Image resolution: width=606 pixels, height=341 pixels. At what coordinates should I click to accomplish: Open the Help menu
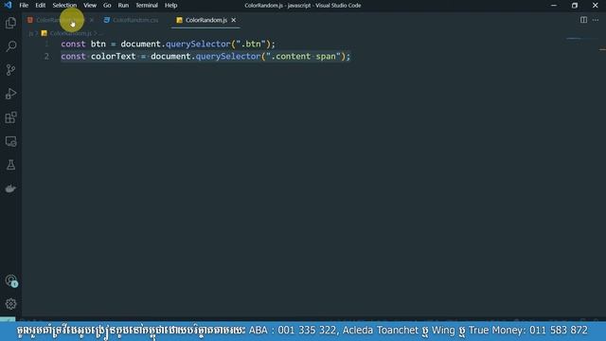(170, 6)
